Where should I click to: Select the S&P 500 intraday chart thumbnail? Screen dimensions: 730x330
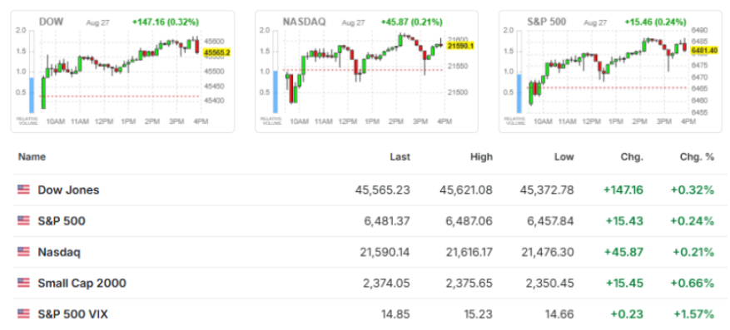click(x=610, y=71)
